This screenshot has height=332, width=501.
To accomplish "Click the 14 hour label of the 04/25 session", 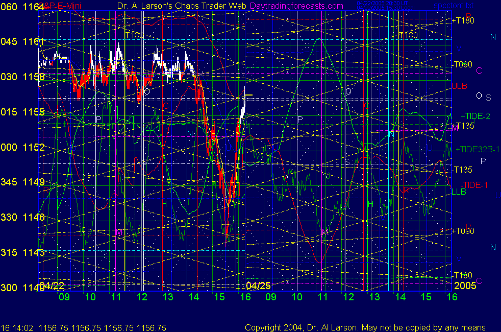I will (400, 297).
